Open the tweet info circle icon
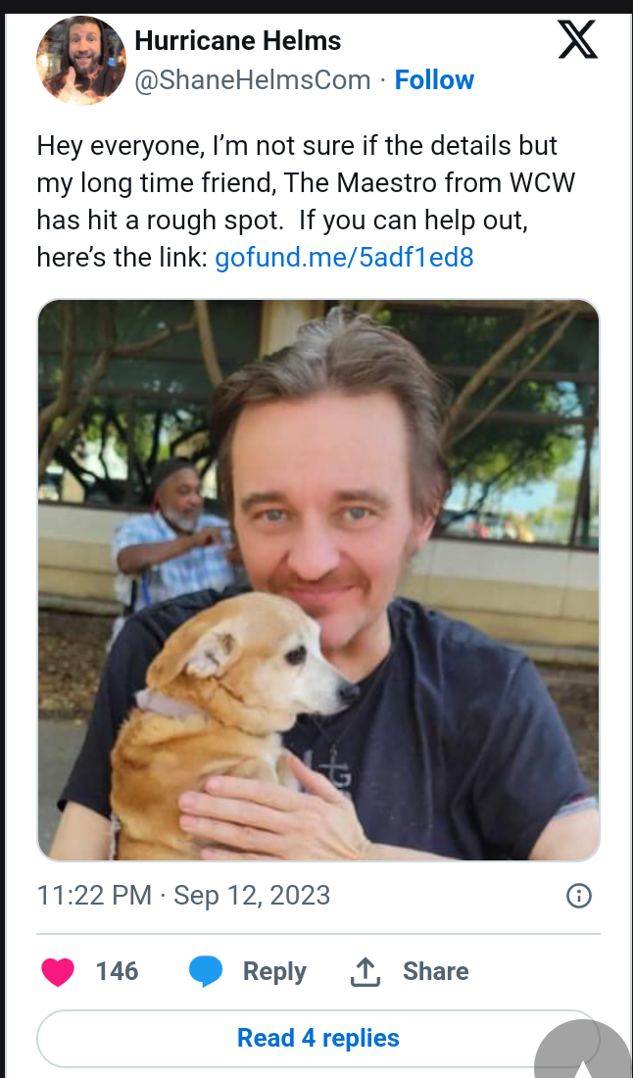Viewport: 633px width, 1078px height. coord(579,896)
